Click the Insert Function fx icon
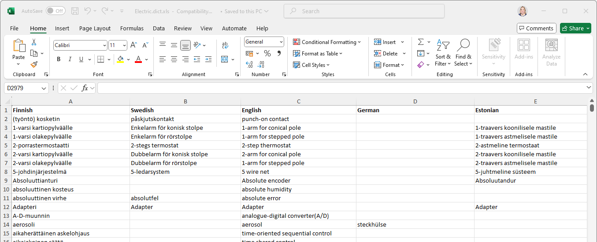This screenshot has height=242, width=597. point(85,88)
